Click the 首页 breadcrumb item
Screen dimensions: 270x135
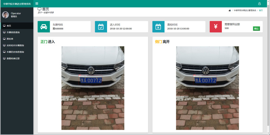click(x=261, y=10)
